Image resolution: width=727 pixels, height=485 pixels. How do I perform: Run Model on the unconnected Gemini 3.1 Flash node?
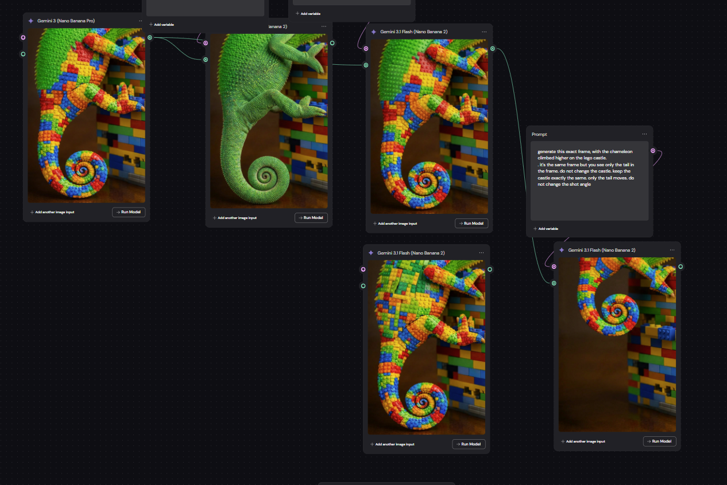[469, 444]
